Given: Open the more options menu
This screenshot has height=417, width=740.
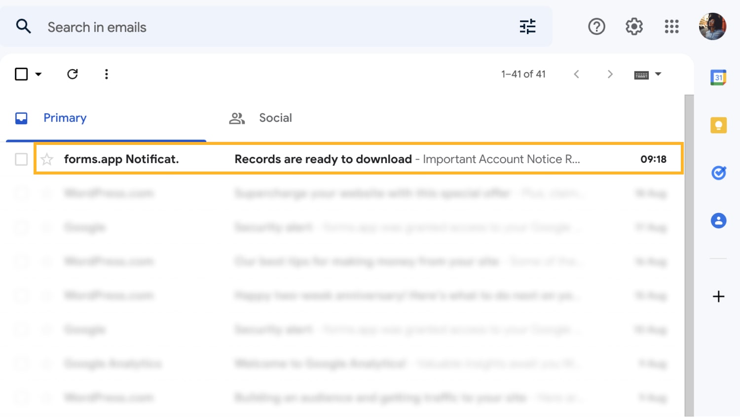Looking at the screenshot, I should point(106,74).
